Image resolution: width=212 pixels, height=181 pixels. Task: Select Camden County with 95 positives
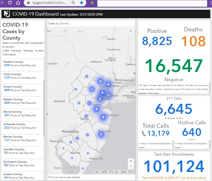[x=22, y=153]
